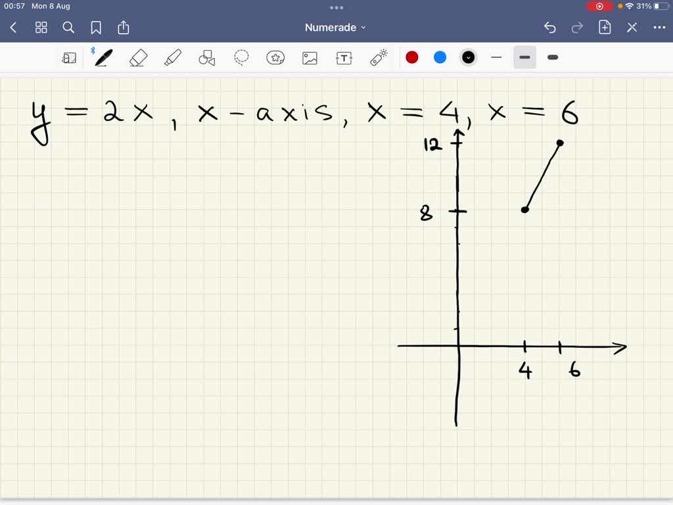Image resolution: width=673 pixels, height=505 pixels.
Task: Open the Numerade document title dropdown
Action: [x=334, y=27]
